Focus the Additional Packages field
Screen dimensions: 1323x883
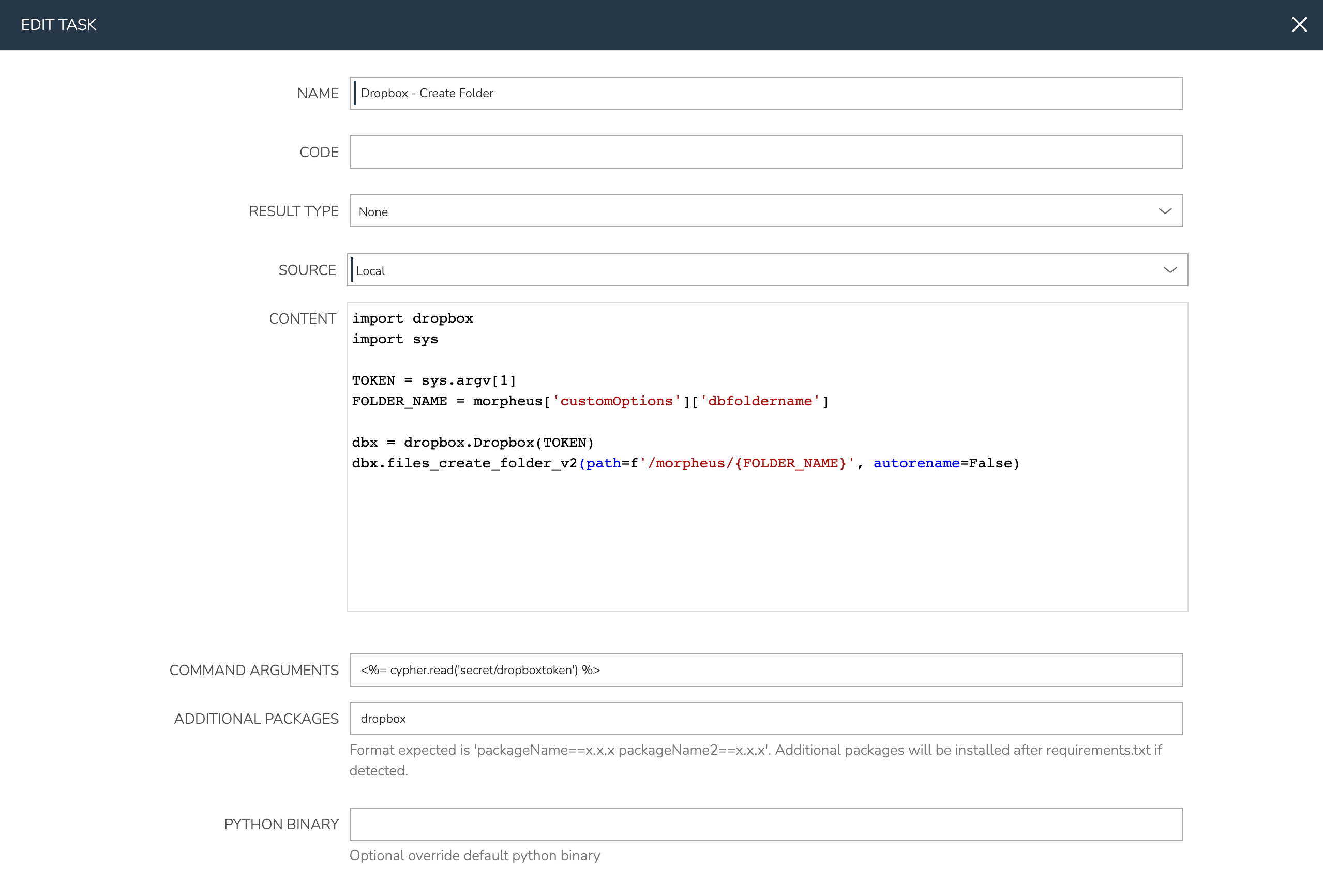pos(766,719)
